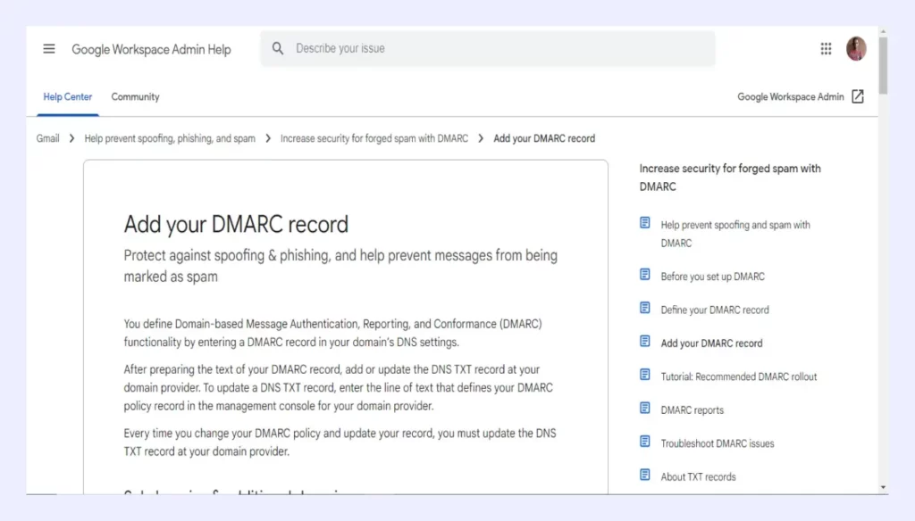Click the scrollbar up arrow
Viewport: 915px width, 521px height.
pos(883,31)
